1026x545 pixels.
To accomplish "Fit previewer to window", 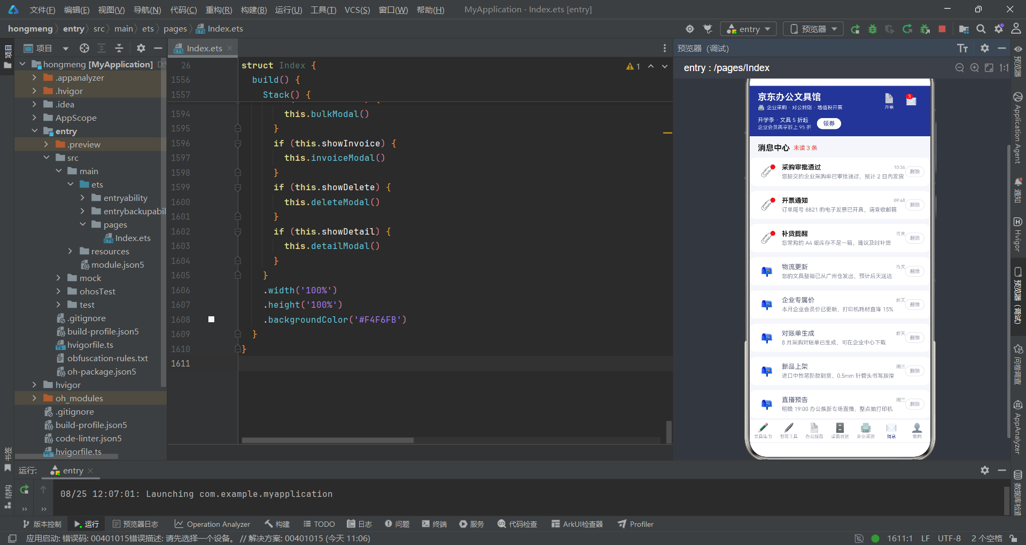I will point(989,68).
